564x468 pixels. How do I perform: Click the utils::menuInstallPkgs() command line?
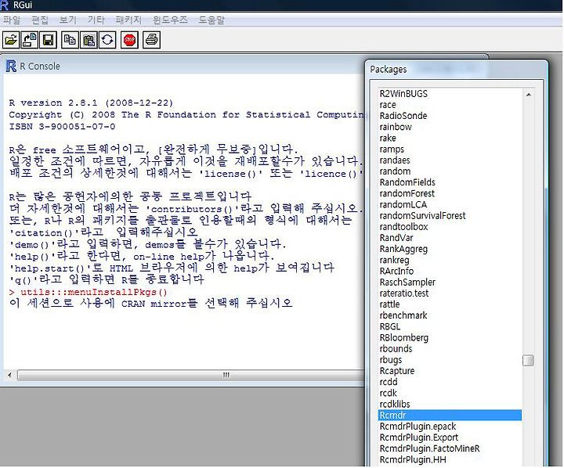[88, 292]
